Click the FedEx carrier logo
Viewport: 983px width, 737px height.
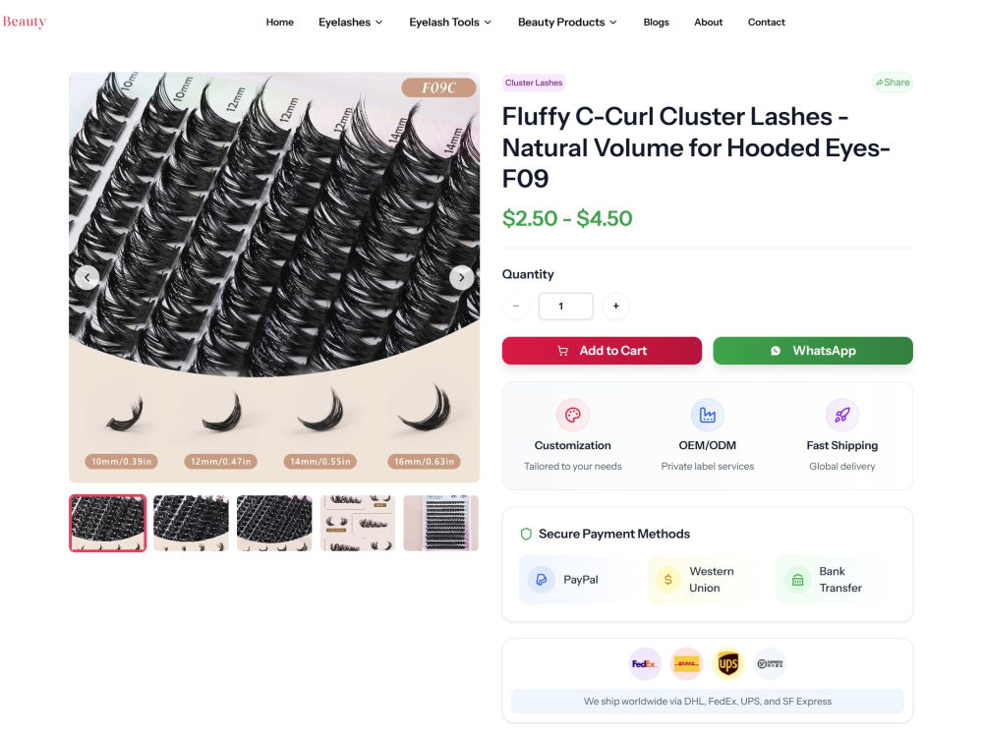tap(645, 663)
